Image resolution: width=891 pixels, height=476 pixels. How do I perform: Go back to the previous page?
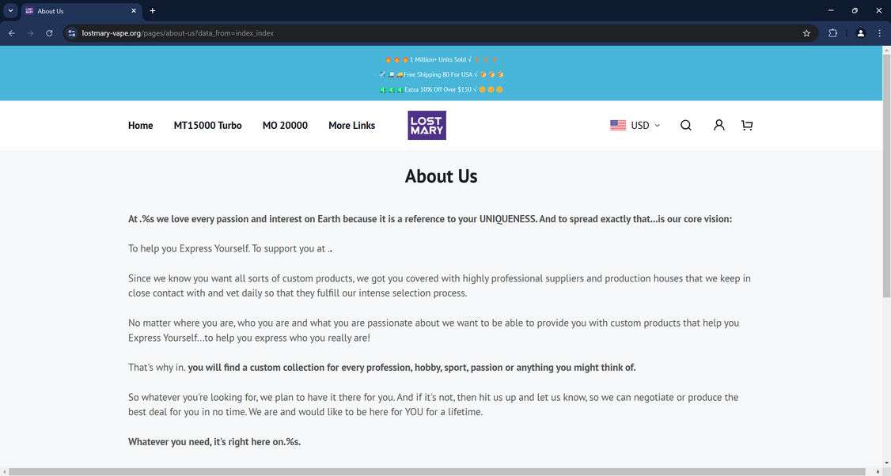pos(12,33)
